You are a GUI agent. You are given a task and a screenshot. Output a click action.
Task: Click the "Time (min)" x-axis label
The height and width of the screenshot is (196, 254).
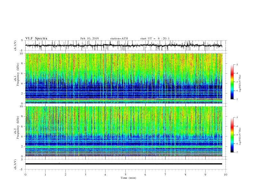pos(128,178)
